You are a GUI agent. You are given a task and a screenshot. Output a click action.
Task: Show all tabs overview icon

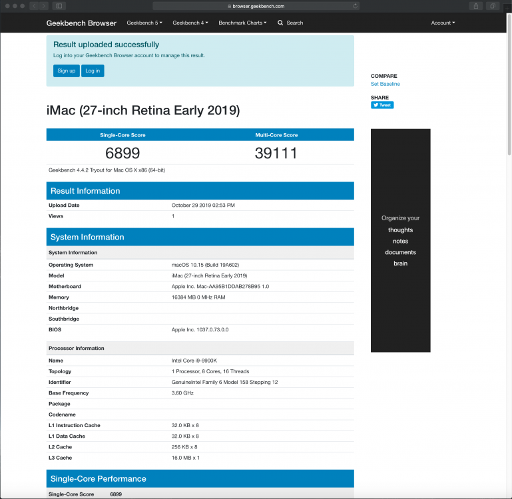[x=493, y=6]
